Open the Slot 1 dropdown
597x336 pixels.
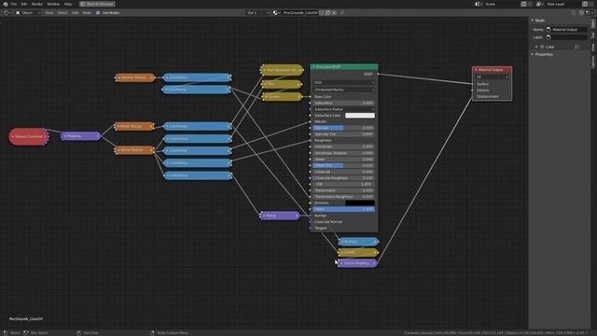pyautogui.click(x=257, y=12)
